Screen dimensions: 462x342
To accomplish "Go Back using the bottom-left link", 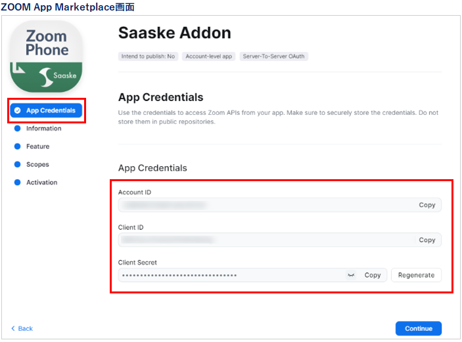I will tap(22, 328).
